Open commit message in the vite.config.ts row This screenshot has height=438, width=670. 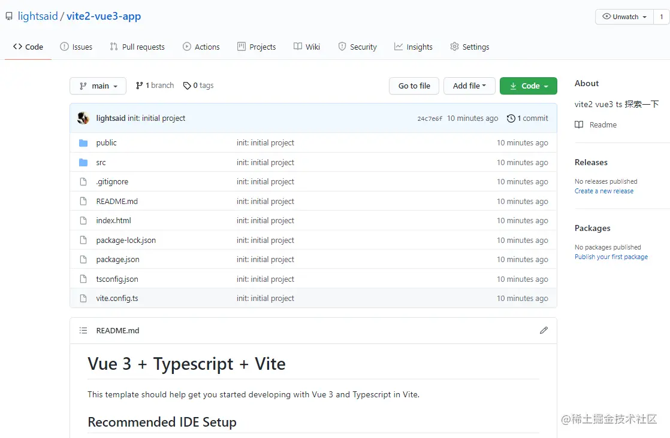(x=265, y=298)
